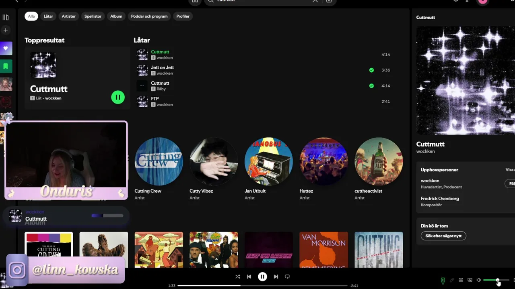This screenshot has height=289, width=515.
Task: Adjust the volume slider
Action: pyautogui.click(x=496, y=280)
